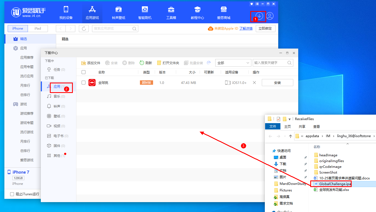Open the 查看 tab in explorer
The width and height of the screenshot is (376, 212).
click(317, 126)
